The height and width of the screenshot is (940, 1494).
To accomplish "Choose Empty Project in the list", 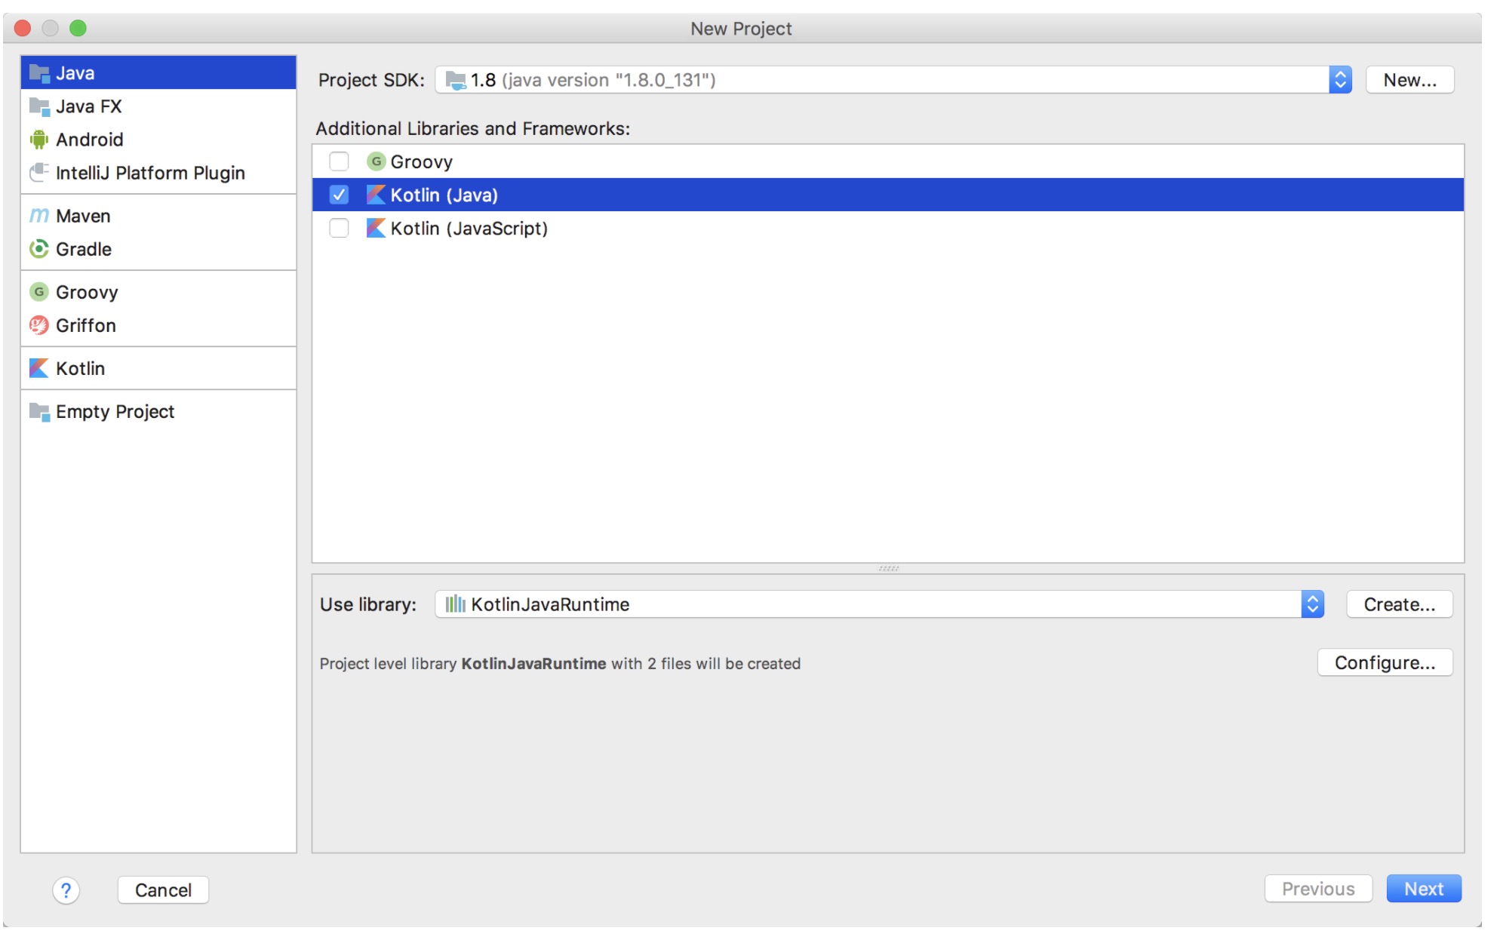I will point(115,411).
